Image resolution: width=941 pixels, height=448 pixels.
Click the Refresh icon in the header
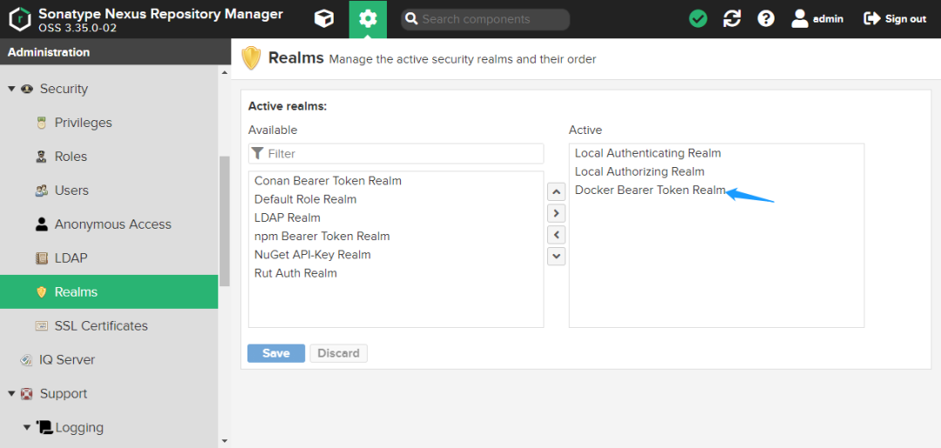tap(732, 19)
